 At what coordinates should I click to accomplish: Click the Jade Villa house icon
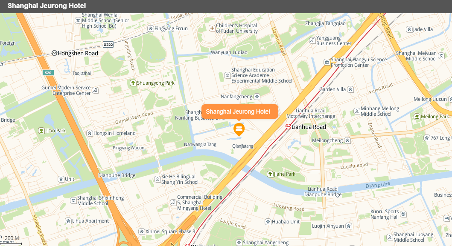coord(409,29)
